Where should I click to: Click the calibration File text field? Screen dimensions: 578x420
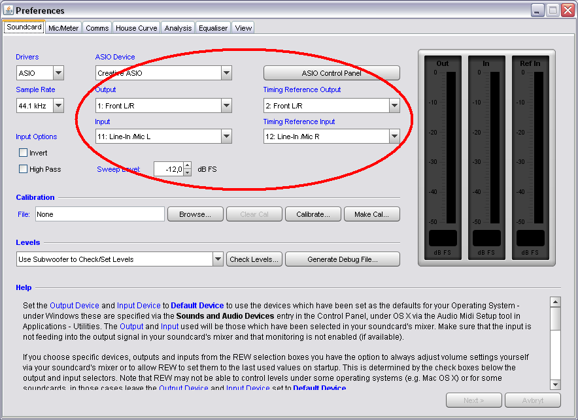pyautogui.click(x=99, y=214)
